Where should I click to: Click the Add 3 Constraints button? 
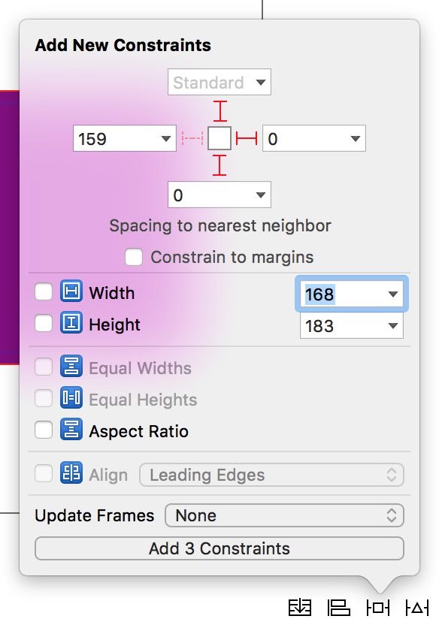pos(219,548)
